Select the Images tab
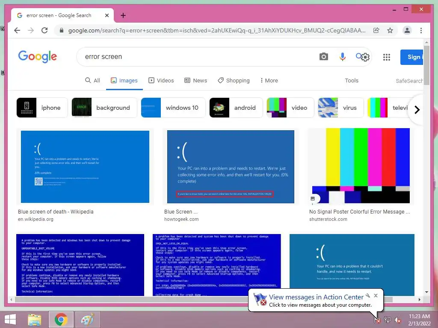This screenshot has width=438, height=328. pyautogui.click(x=124, y=80)
